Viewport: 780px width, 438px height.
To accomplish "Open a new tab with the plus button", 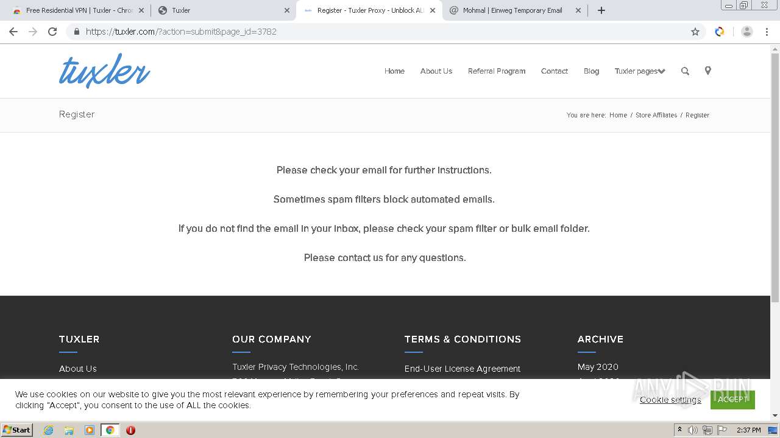I will click(601, 10).
